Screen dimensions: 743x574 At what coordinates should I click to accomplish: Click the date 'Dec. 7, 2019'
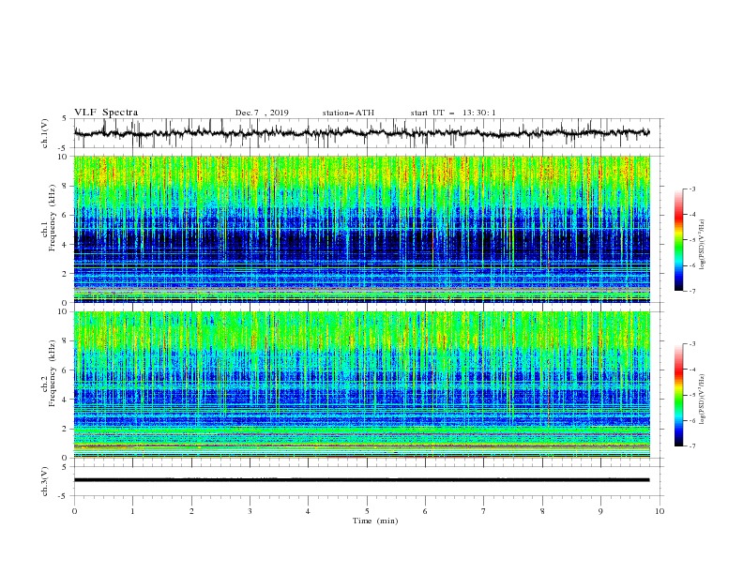[262, 113]
